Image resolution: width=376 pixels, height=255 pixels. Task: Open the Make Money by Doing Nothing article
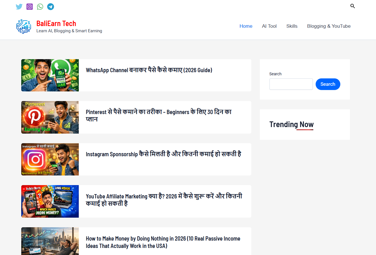[163, 242]
